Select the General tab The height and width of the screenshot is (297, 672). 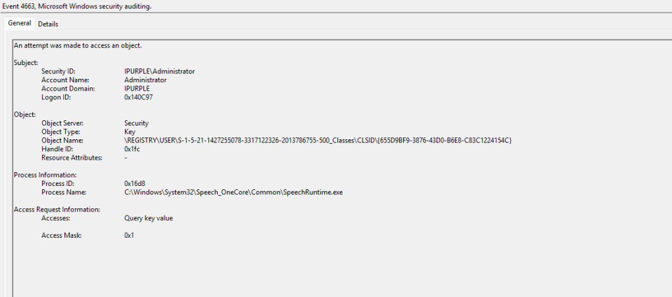click(x=19, y=24)
